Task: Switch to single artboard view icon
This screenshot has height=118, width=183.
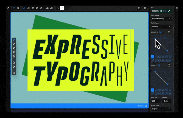Action: (x=14, y=8)
